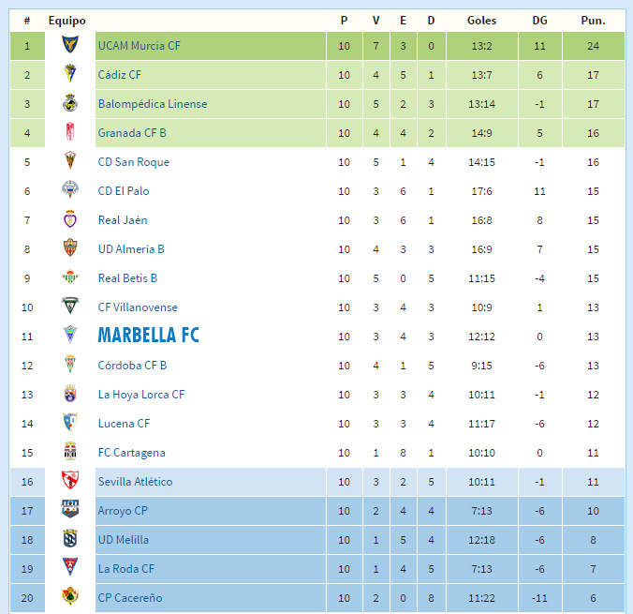Viewport: 633px width, 614px height.
Task: Open the La Hoya Lorca CF link
Action: 141,395
